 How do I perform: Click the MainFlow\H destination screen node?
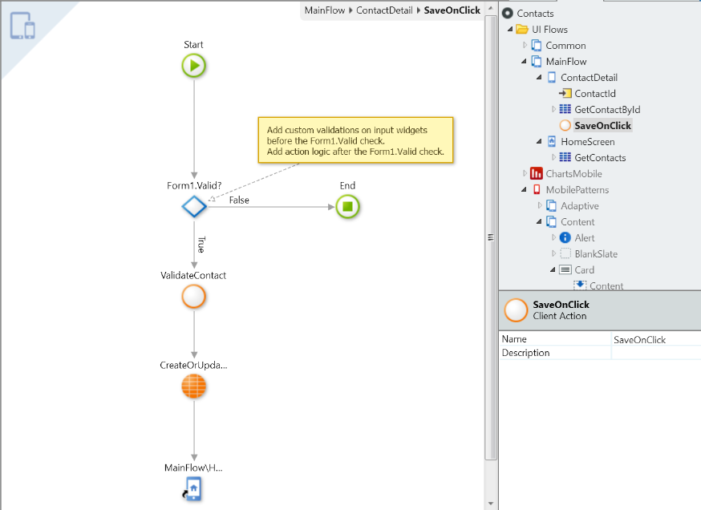193,489
